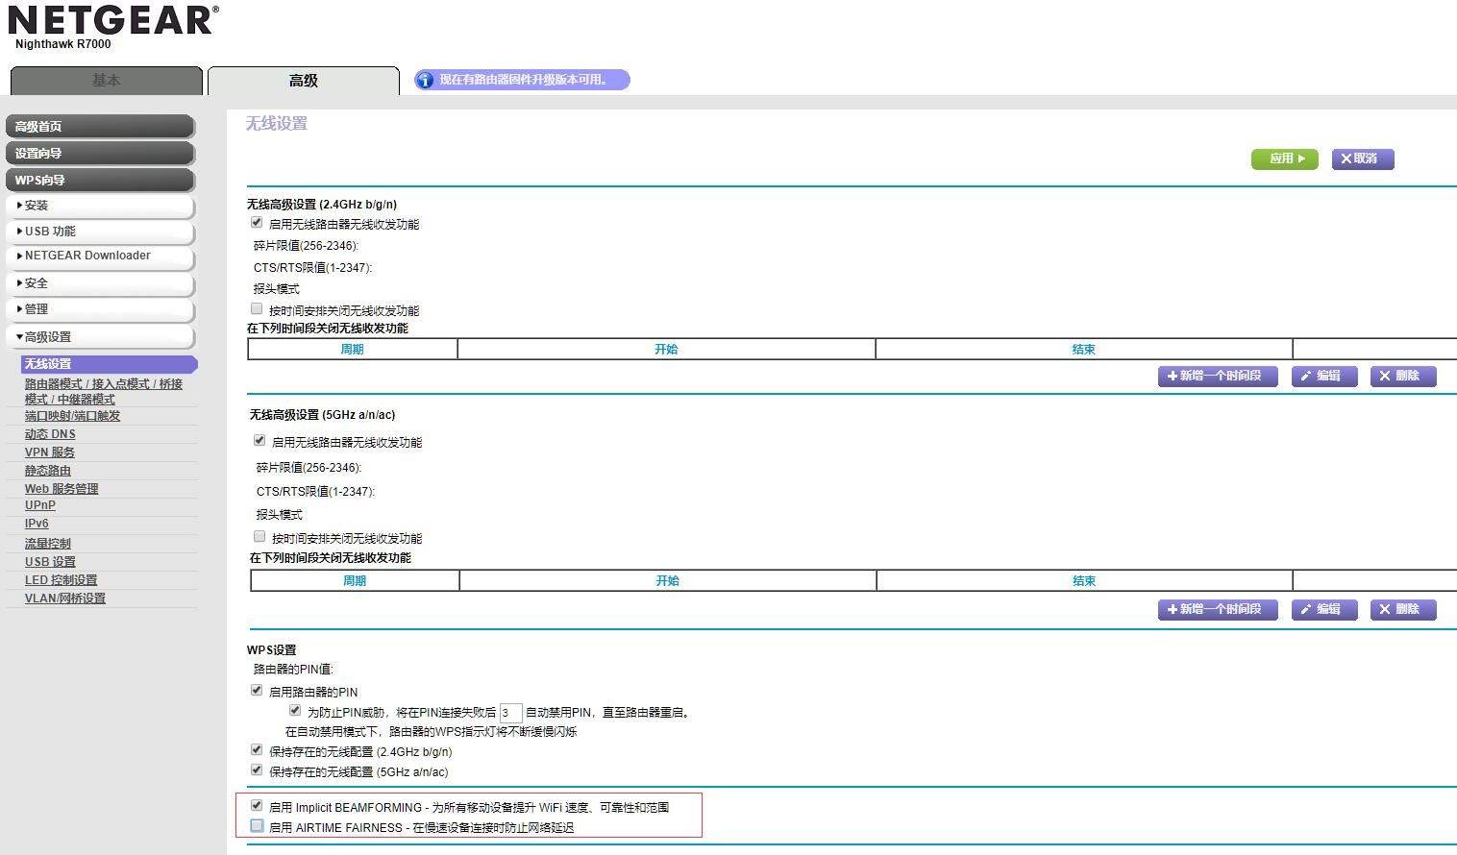
Task: Click 新增一个时间段 button in 5GHz section
Action: (x=1217, y=609)
